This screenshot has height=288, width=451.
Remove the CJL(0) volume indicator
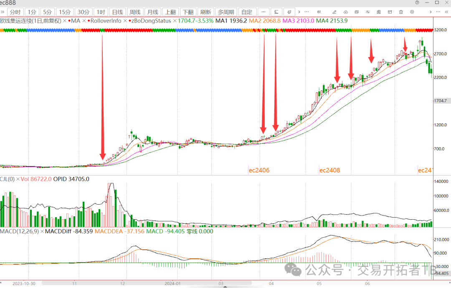tap(18, 179)
